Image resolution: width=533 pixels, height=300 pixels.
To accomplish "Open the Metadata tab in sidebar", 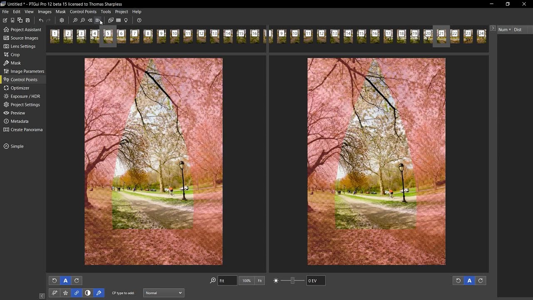I will coord(23,121).
